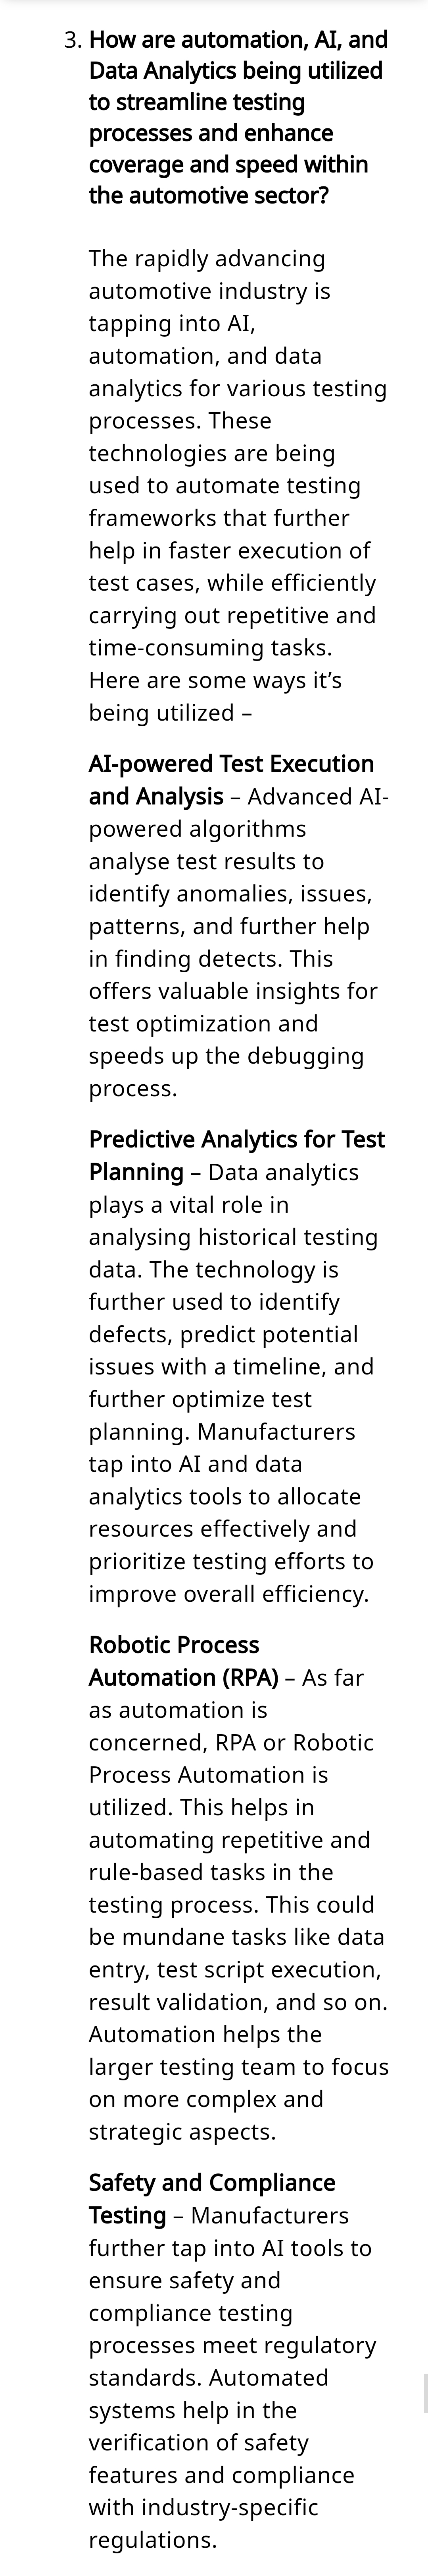Click the text 'data entry, test script execution'
428x2576 pixels.
[236, 1953]
